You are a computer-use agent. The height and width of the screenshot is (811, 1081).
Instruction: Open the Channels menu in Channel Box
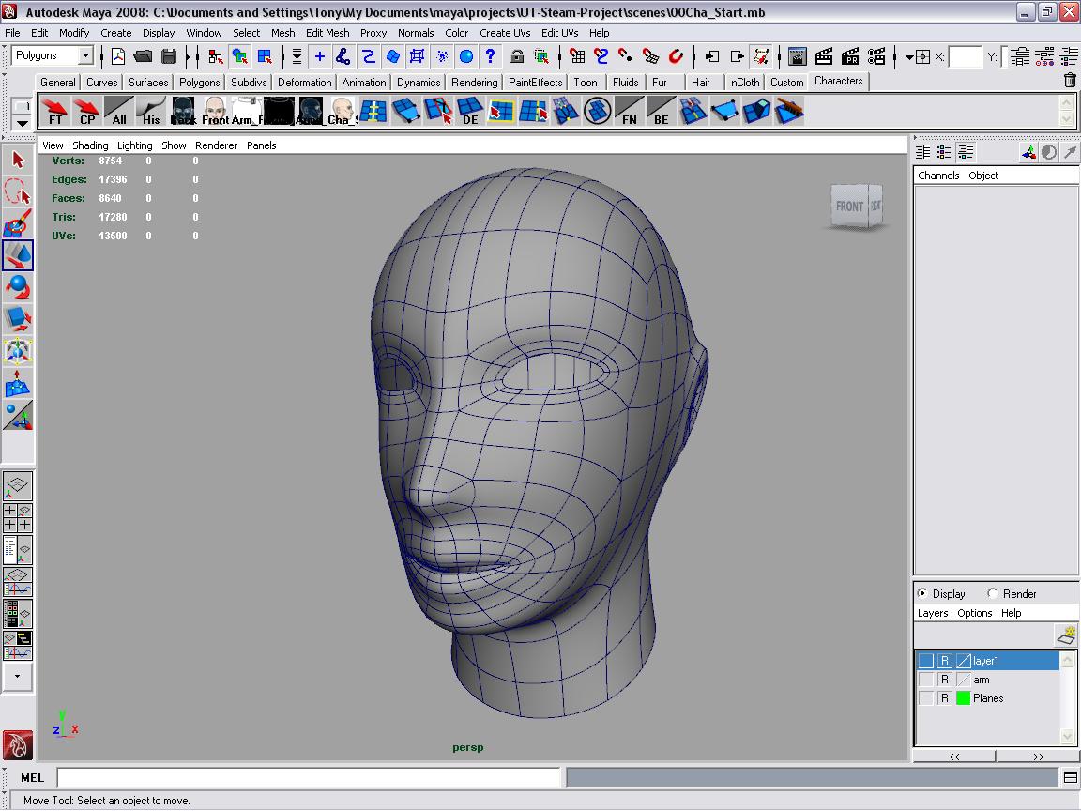point(938,176)
